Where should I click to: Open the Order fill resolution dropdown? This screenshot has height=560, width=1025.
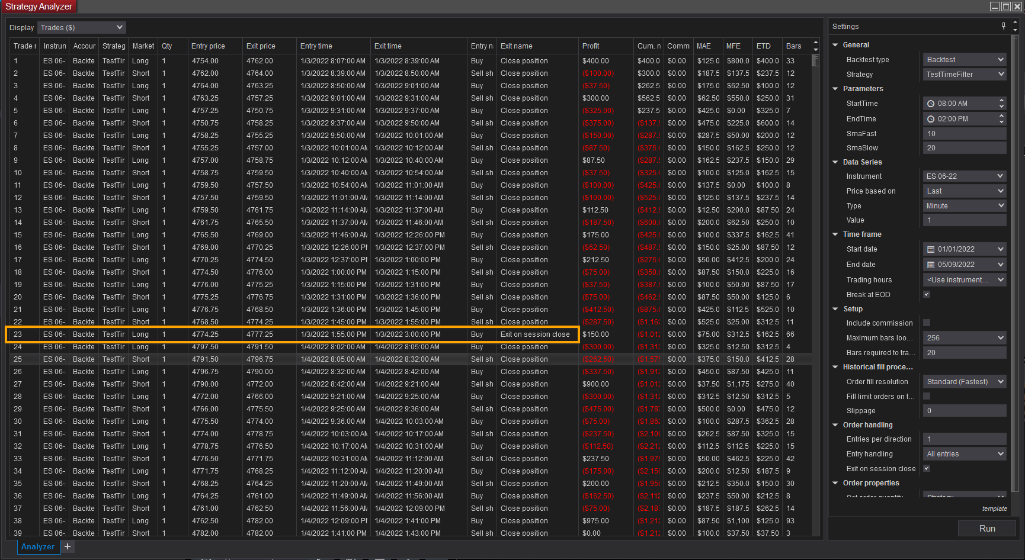(x=965, y=382)
